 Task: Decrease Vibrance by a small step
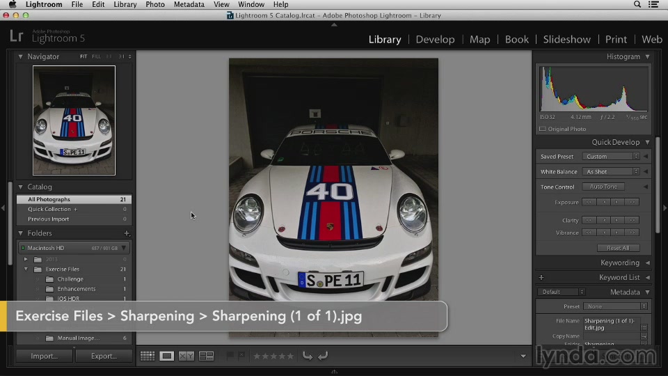pyautogui.click(x=604, y=233)
